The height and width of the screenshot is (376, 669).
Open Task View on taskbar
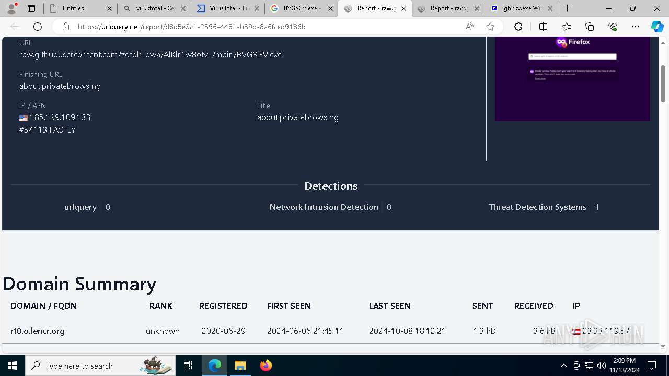(x=188, y=366)
